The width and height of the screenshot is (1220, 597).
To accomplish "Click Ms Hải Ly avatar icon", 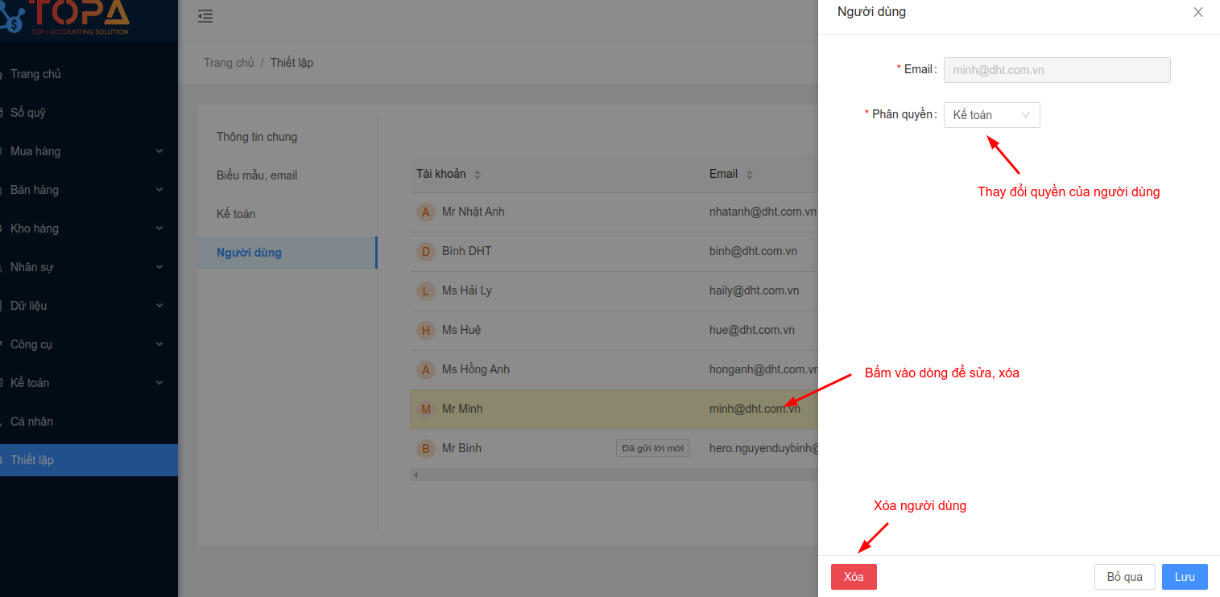I will tap(425, 291).
